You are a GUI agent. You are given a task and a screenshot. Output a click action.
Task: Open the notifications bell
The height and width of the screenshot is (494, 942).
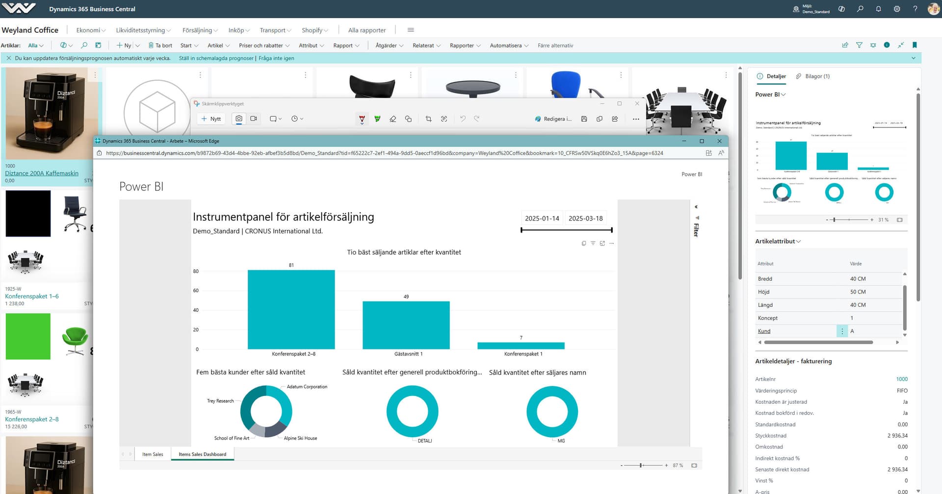(x=878, y=9)
